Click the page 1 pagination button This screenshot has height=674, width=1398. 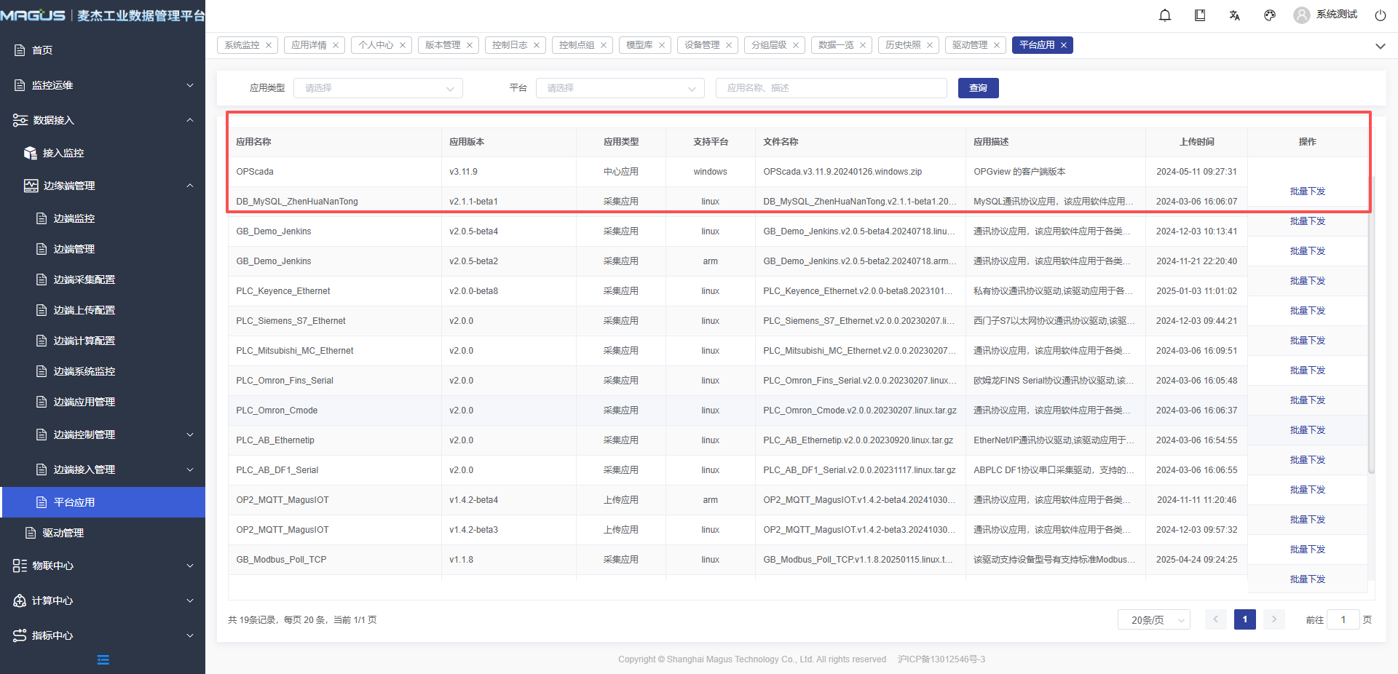click(1244, 619)
